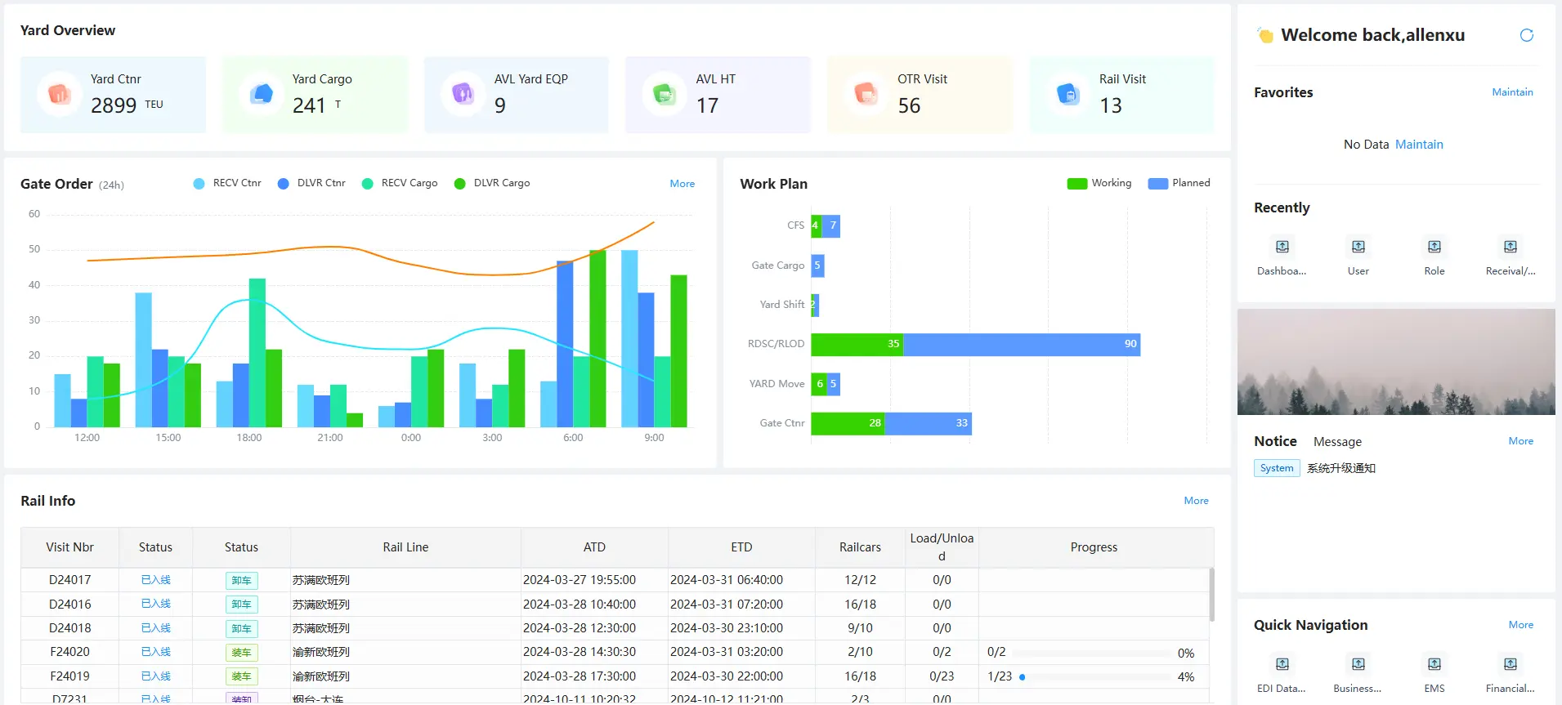Click the AVL Yard EQP icon
Screen dimensions: 1562x705
(463, 94)
